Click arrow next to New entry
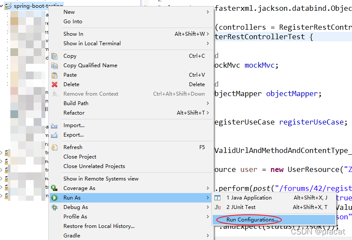This screenshot has height=240, width=352. click(208, 12)
